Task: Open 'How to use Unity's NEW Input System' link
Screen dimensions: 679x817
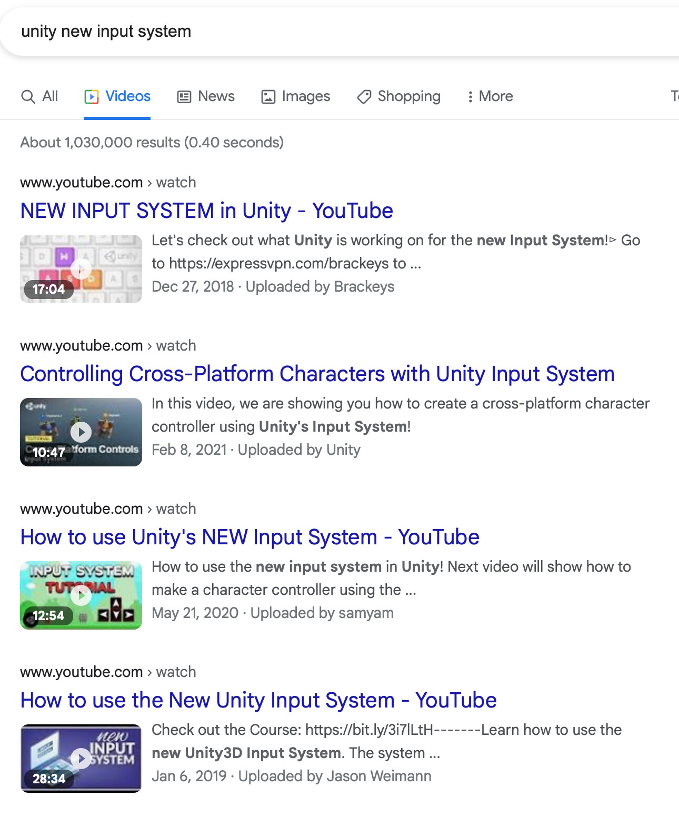Action: pyautogui.click(x=249, y=537)
